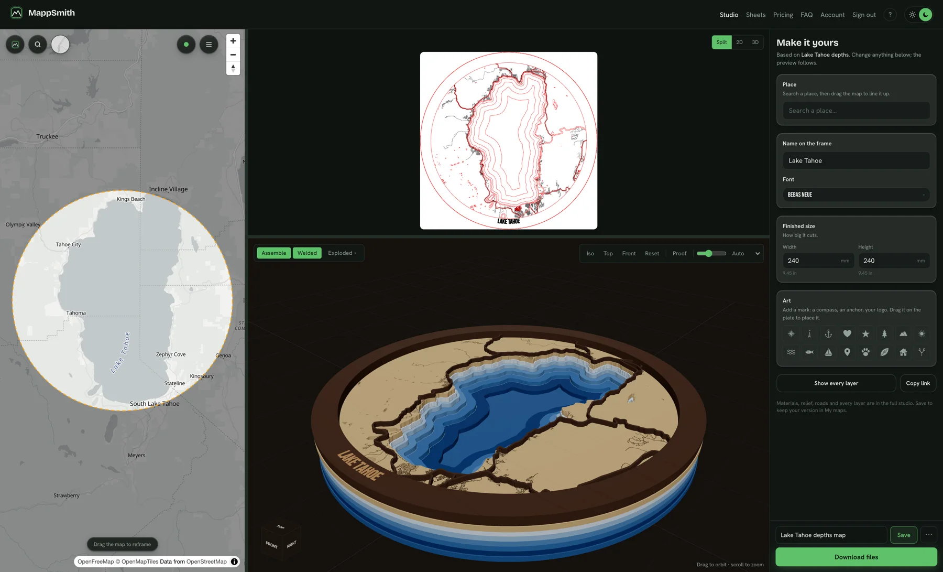Add the pine tree art mark
The image size is (943, 572).
tap(884, 334)
